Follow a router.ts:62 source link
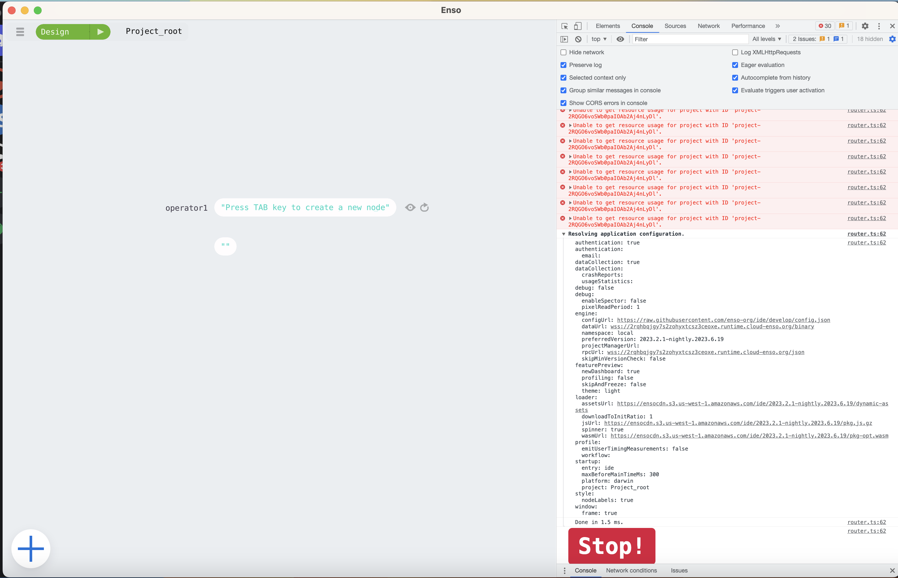Viewport: 898px width, 578px height. click(866, 233)
